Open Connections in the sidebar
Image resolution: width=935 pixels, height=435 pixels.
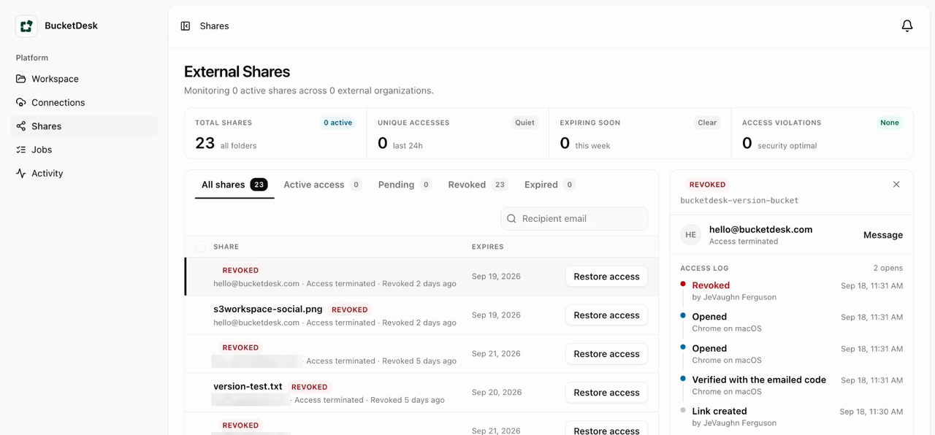tap(84, 102)
